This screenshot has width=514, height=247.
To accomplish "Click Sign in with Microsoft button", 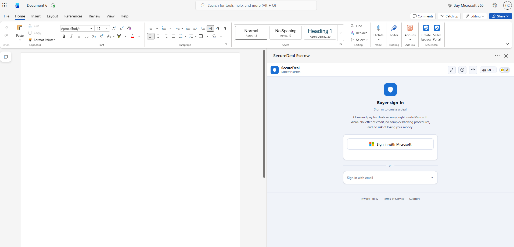I will pyautogui.click(x=390, y=144).
